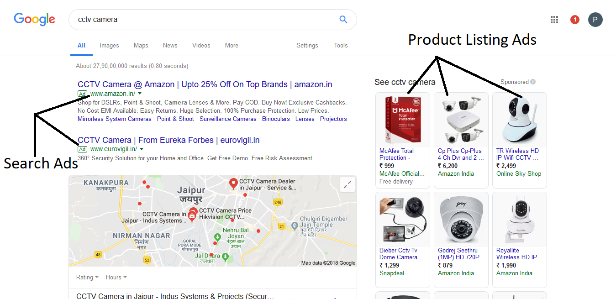Image resolution: width=616 pixels, height=299 pixels.
Task: Open the Binoculars sitelink
Action: pyautogui.click(x=276, y=119)
